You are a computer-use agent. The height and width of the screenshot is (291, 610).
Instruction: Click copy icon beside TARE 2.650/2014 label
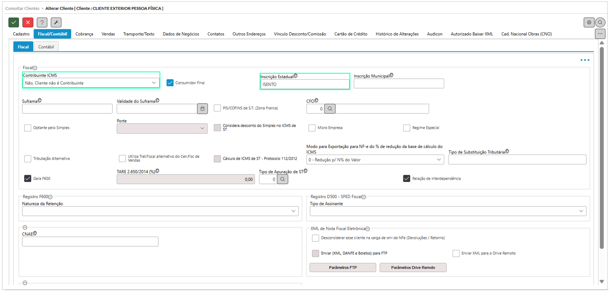point(157,171)
